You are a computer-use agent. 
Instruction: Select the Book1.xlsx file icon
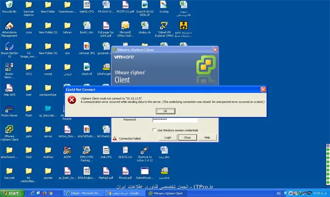(x=87, y=28)
